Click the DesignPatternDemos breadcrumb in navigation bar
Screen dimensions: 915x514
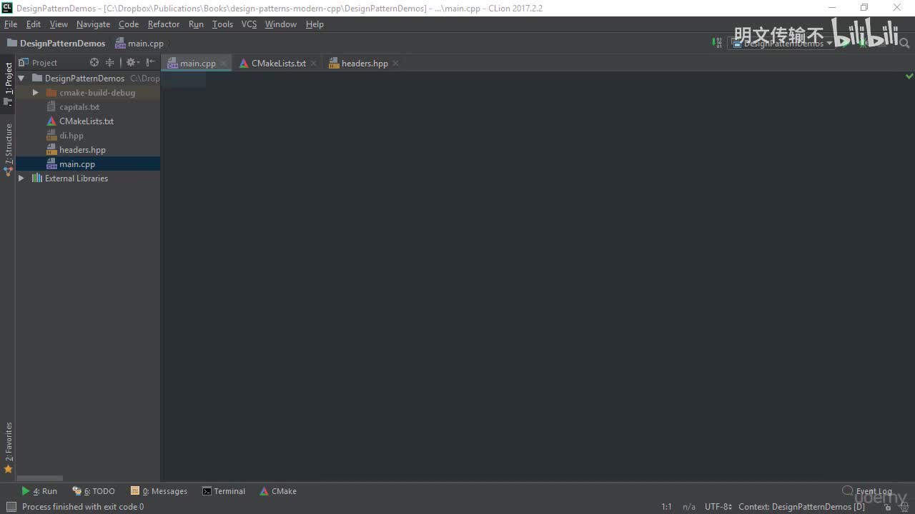[56, 44]
